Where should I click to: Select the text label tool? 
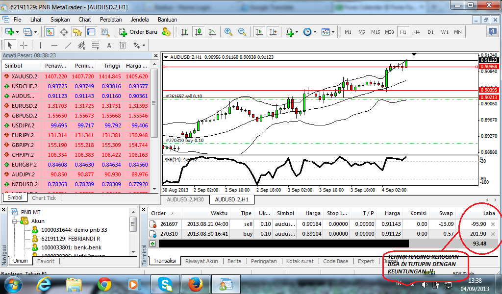pyautogui.click(x=123, y=45)
